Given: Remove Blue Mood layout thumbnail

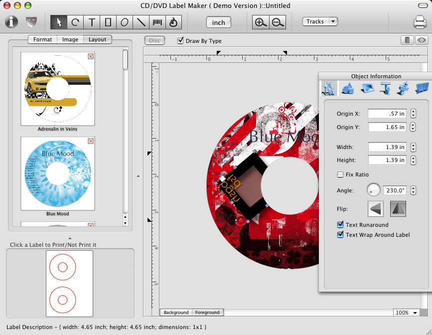Looking at the screenshot, I should (x=91, y=141).
